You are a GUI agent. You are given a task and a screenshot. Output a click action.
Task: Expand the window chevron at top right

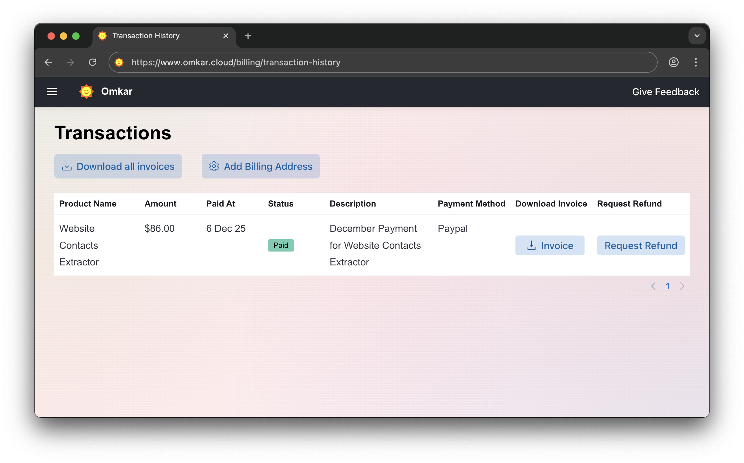[x=696, y=36]
